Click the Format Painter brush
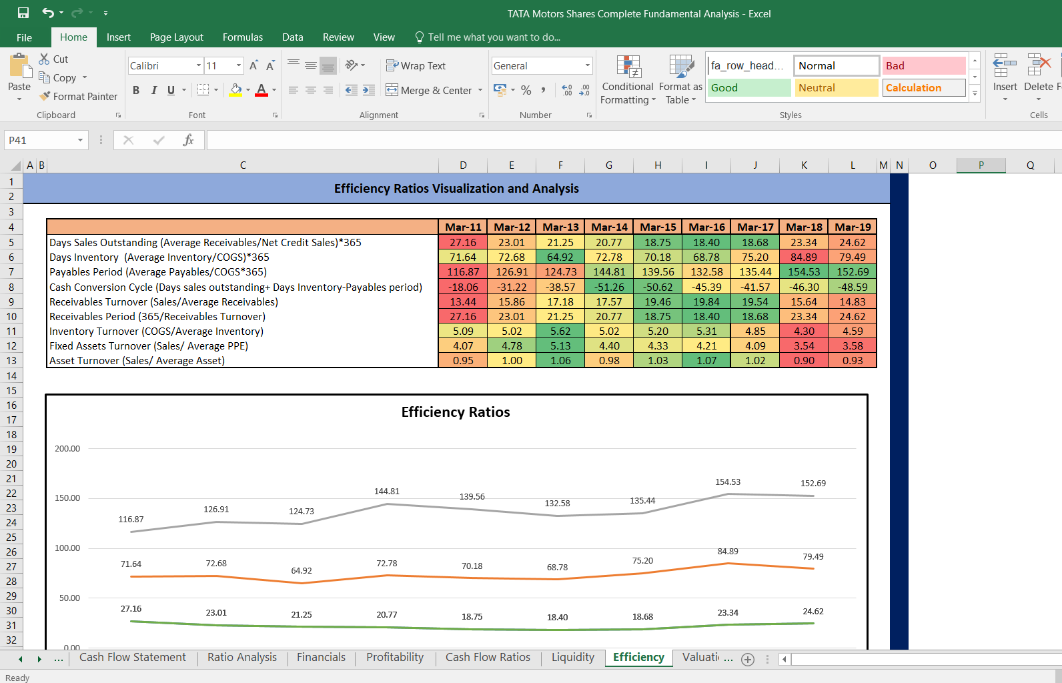The width and height of the screenshot is (1062, 683). point(45,96)
